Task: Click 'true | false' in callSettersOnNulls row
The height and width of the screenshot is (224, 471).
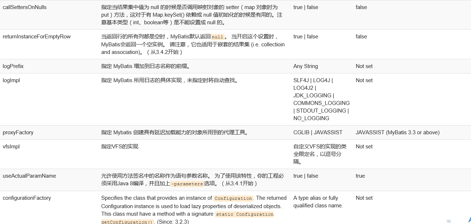Action: point(306,7)
